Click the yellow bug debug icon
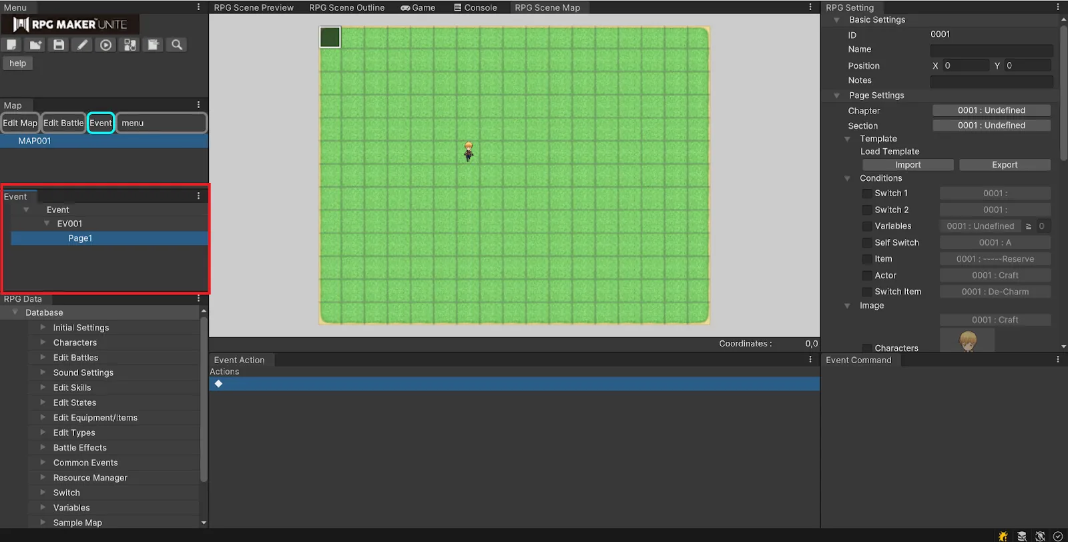The image size is (1068, 542). (x=1003, y=536)
